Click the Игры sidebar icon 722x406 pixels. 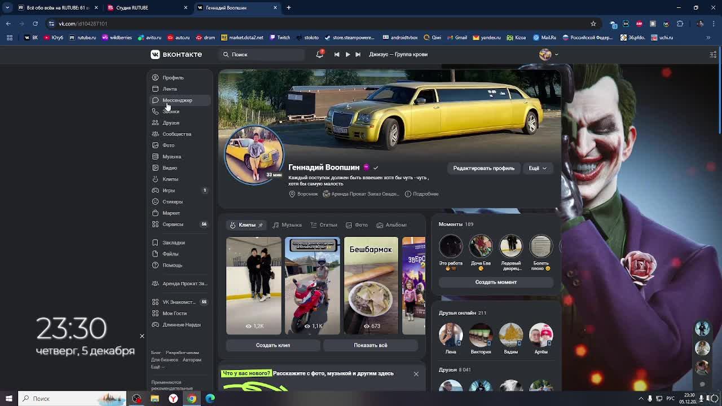156,190
